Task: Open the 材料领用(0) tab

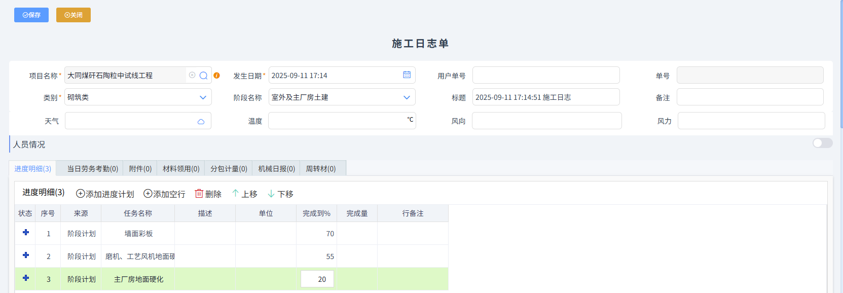Action: coord(181,169)
